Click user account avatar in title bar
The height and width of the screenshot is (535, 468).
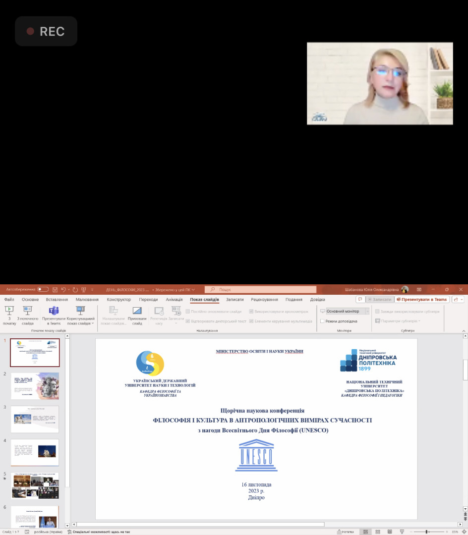(405, 289)
